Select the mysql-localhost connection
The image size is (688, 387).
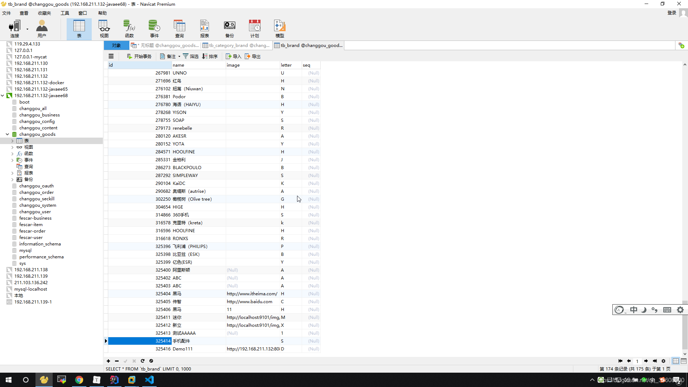click(30, 289)
